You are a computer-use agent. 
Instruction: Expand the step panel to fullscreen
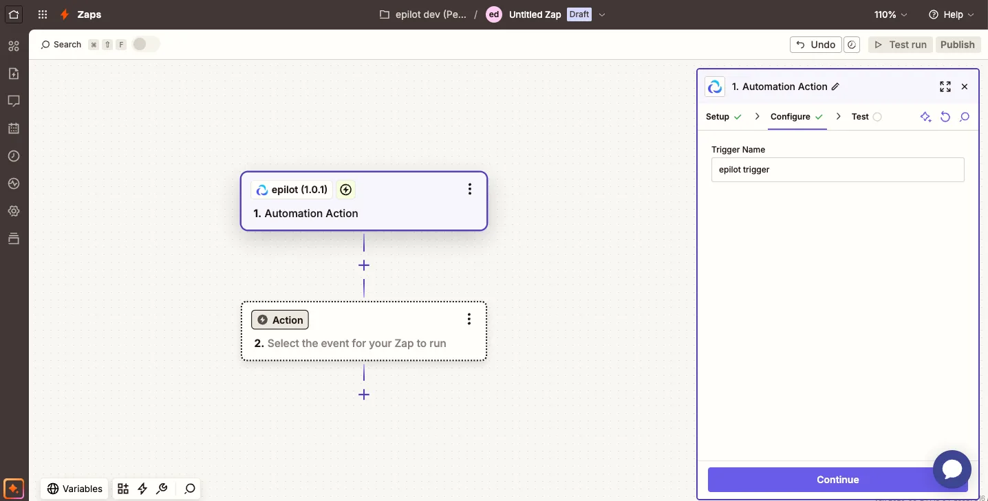click(945, 87)
